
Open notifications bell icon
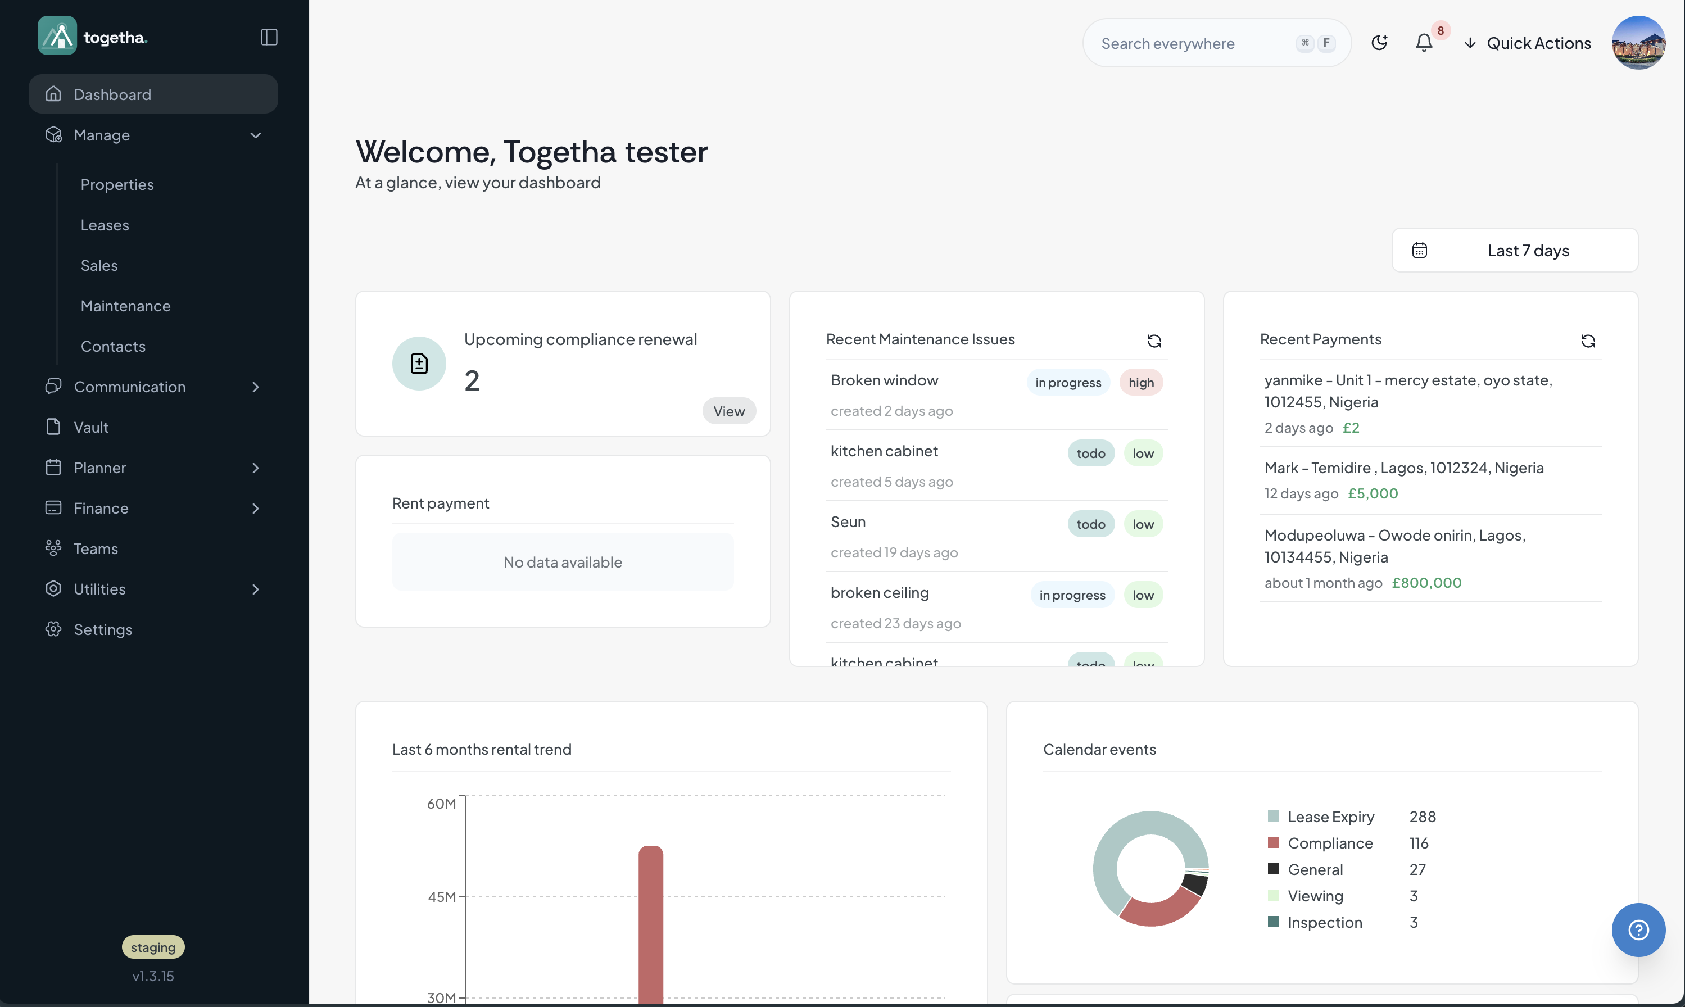tap(1424, 43)
